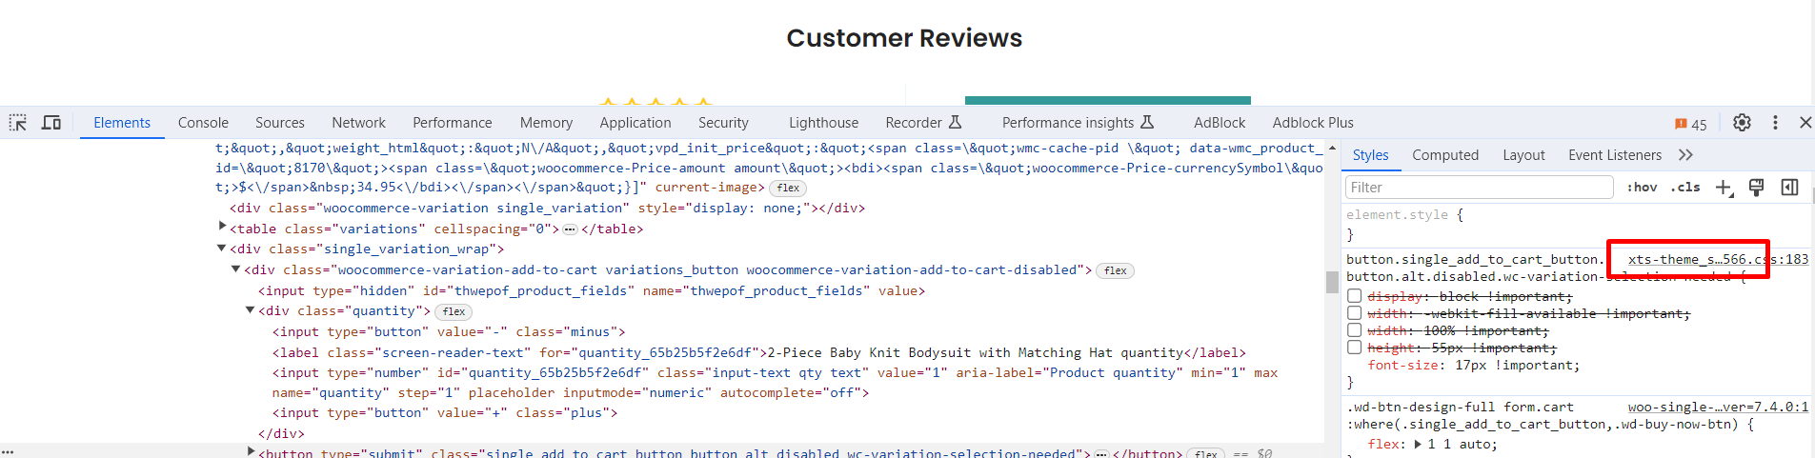1815x458 pixels.
Task: Switch to the Computed styles tab
Action: pos(1445,155)
